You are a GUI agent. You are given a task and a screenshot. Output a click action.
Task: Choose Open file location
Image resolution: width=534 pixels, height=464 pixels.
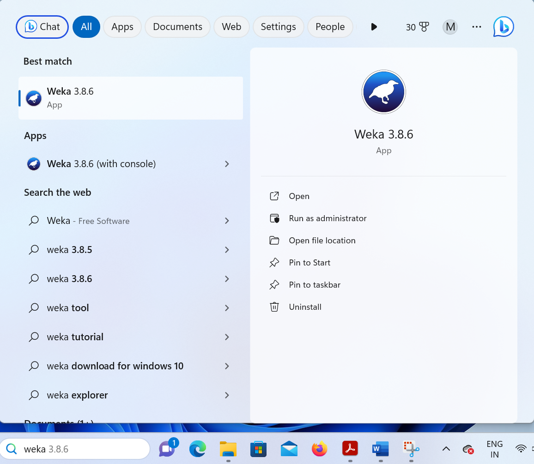[x=322, y=241]
